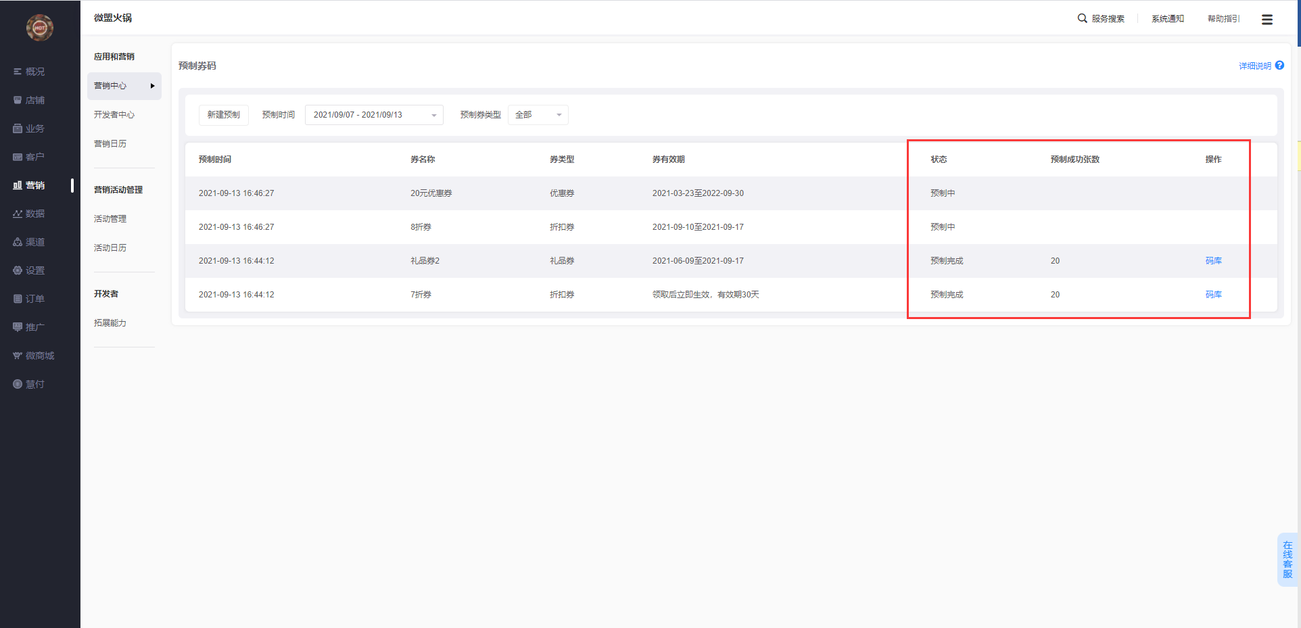This screenshot has height=628, width=1301.
Task: Click the 服务搜索 magnifier icon
Action: click(x=1082, y=18)
